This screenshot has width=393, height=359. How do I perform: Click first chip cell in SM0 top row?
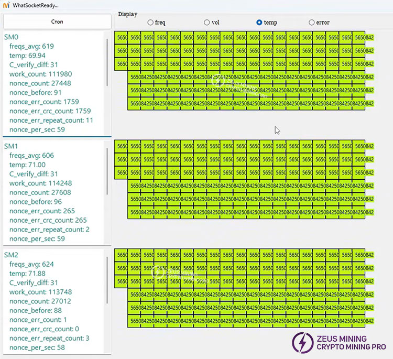click(121, 37)
